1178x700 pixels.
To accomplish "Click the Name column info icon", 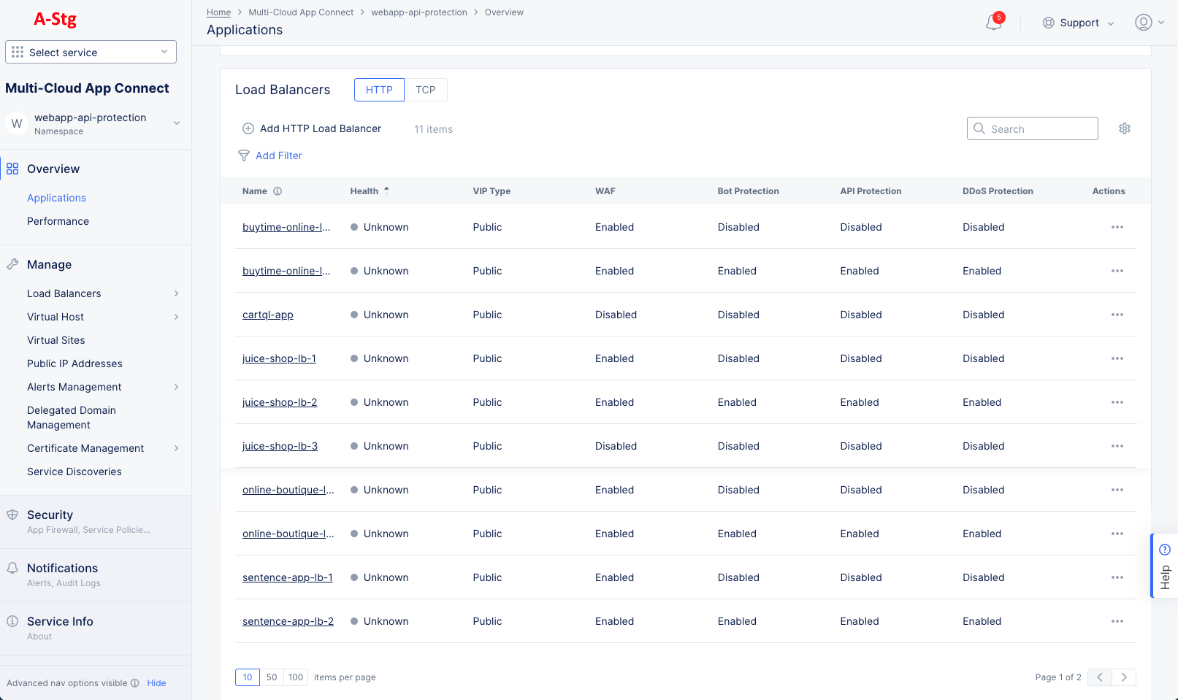I will 278,191.
